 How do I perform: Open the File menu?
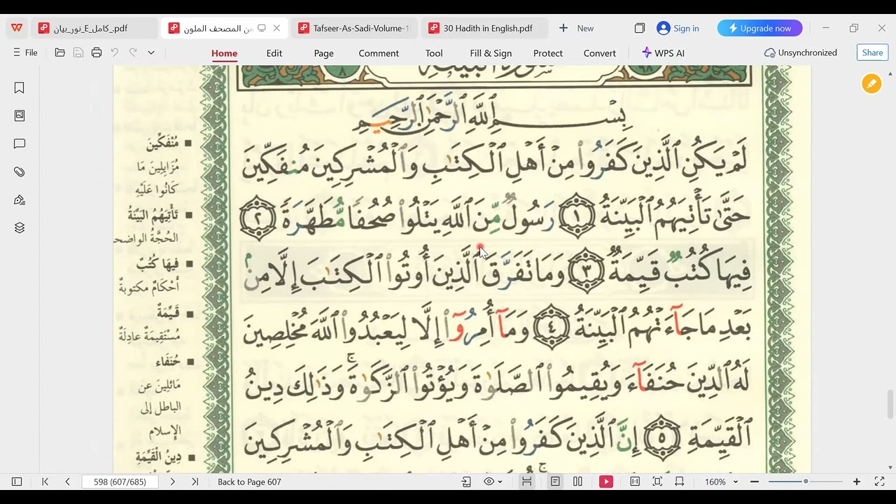pos(25,52)
